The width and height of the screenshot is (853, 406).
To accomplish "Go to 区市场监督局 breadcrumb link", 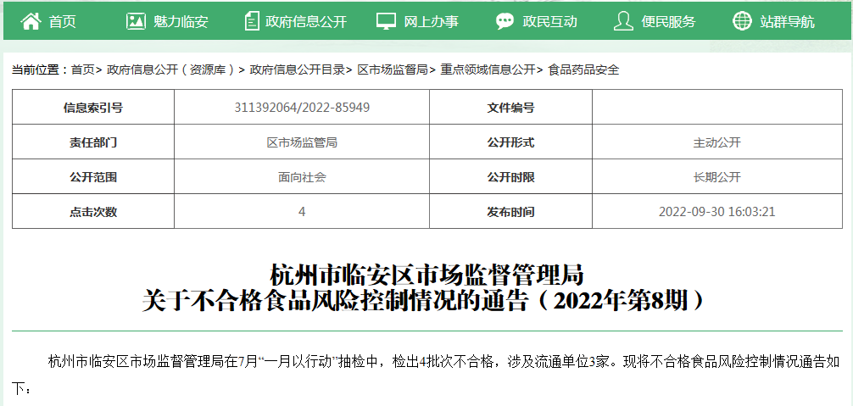I will (393, 70).
